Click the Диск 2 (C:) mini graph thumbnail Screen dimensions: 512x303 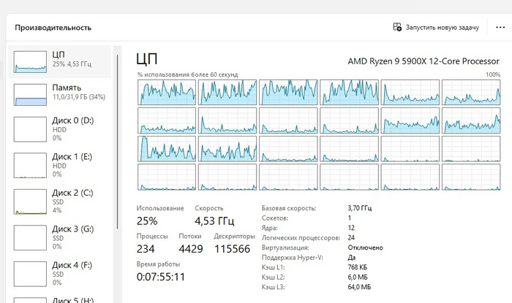(30, 202)
